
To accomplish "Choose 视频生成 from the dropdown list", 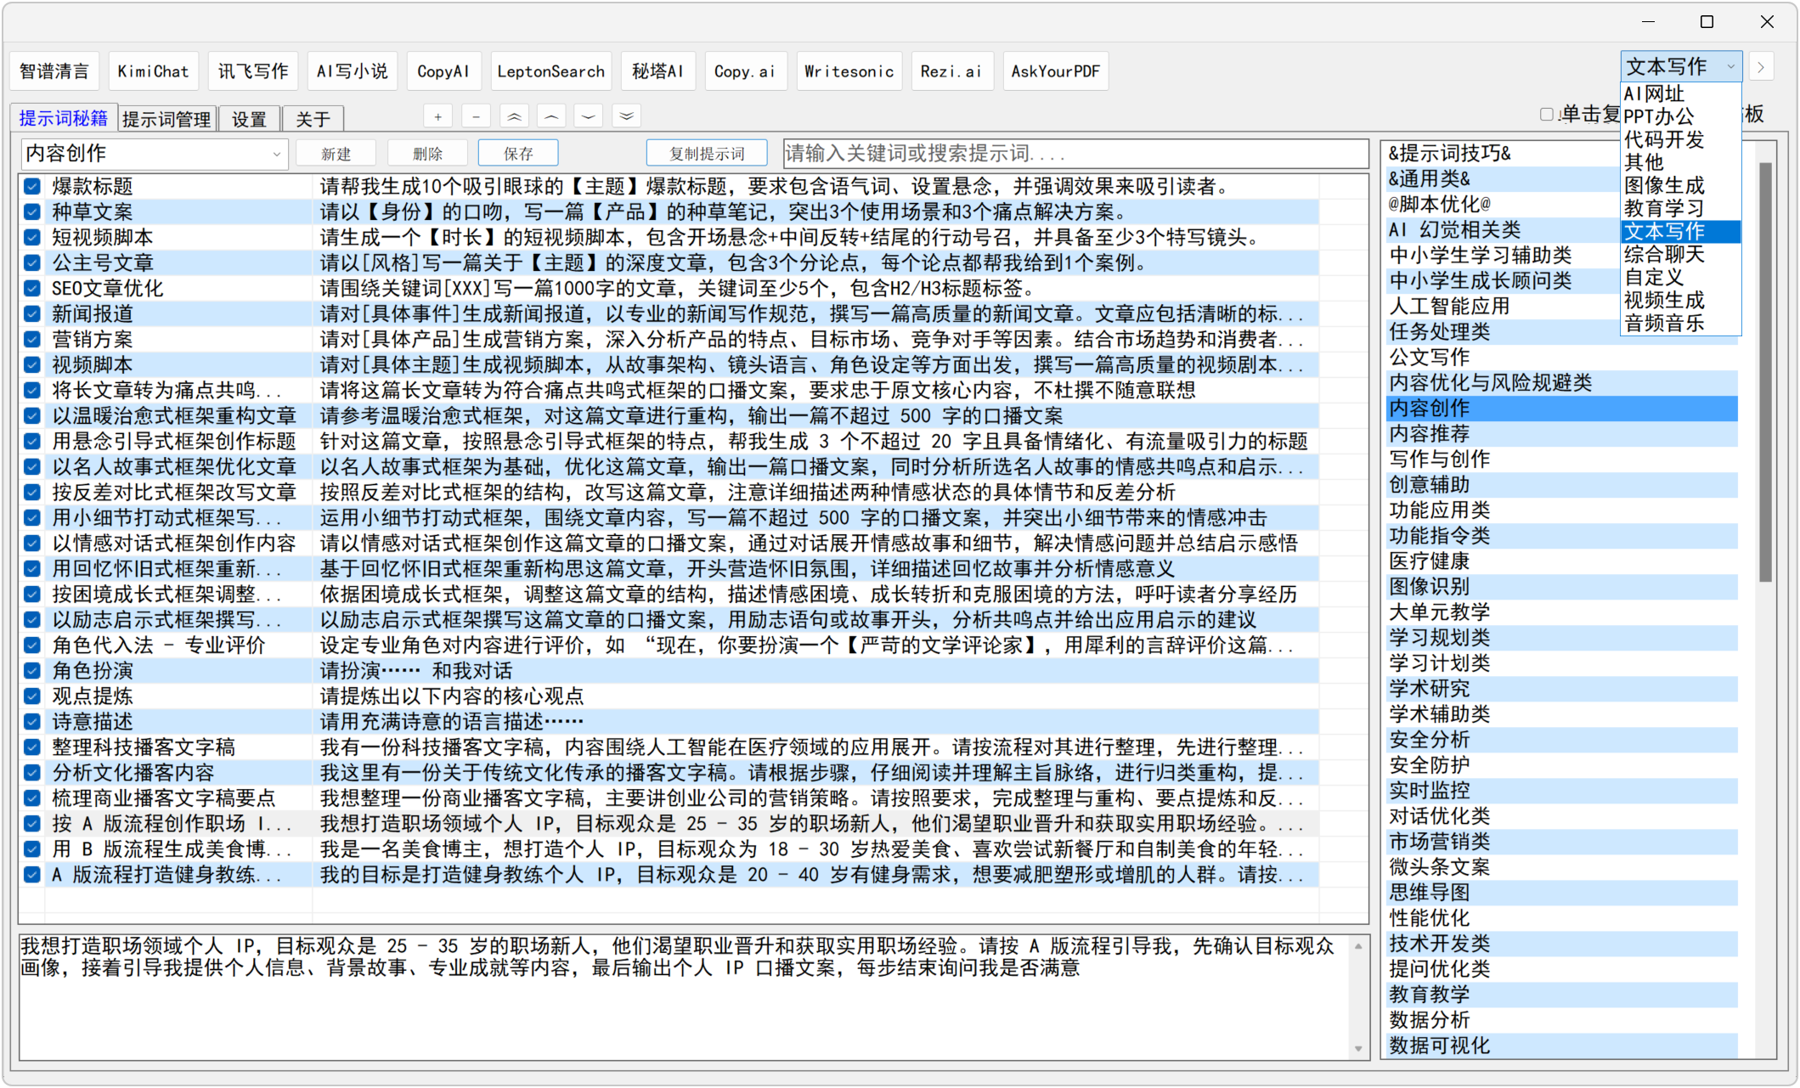I will pyautogui.click(x=1681, y=300).
